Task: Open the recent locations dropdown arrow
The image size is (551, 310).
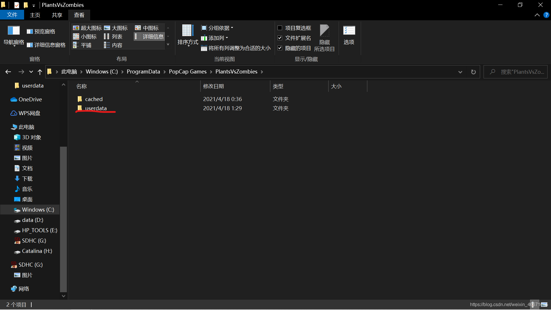Action: pos(31,72)
